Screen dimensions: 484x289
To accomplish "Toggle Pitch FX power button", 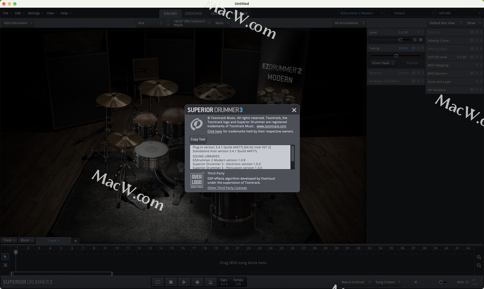I will (x=472, y=32).
